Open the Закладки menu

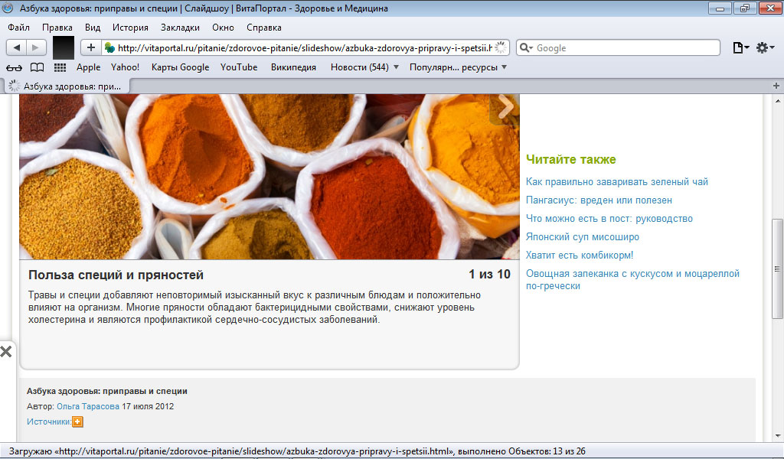(x=180, y=28)
